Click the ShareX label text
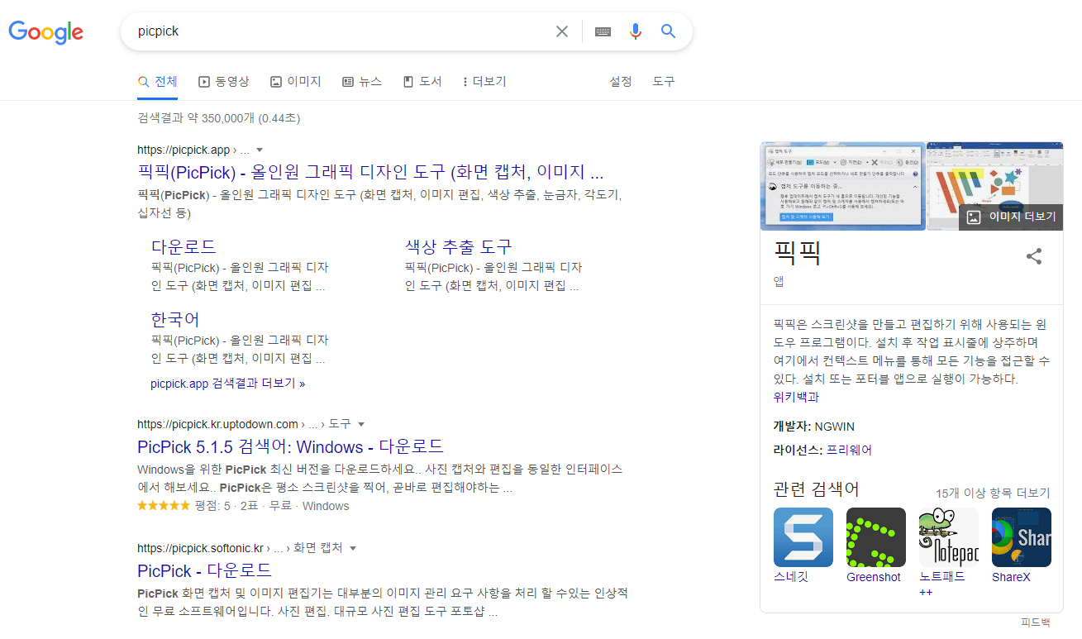Screen dimensions: 1082x639 [x=1011, y=577]
